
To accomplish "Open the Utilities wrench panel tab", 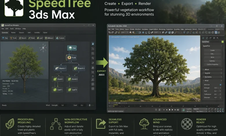I will pos(218,38).
